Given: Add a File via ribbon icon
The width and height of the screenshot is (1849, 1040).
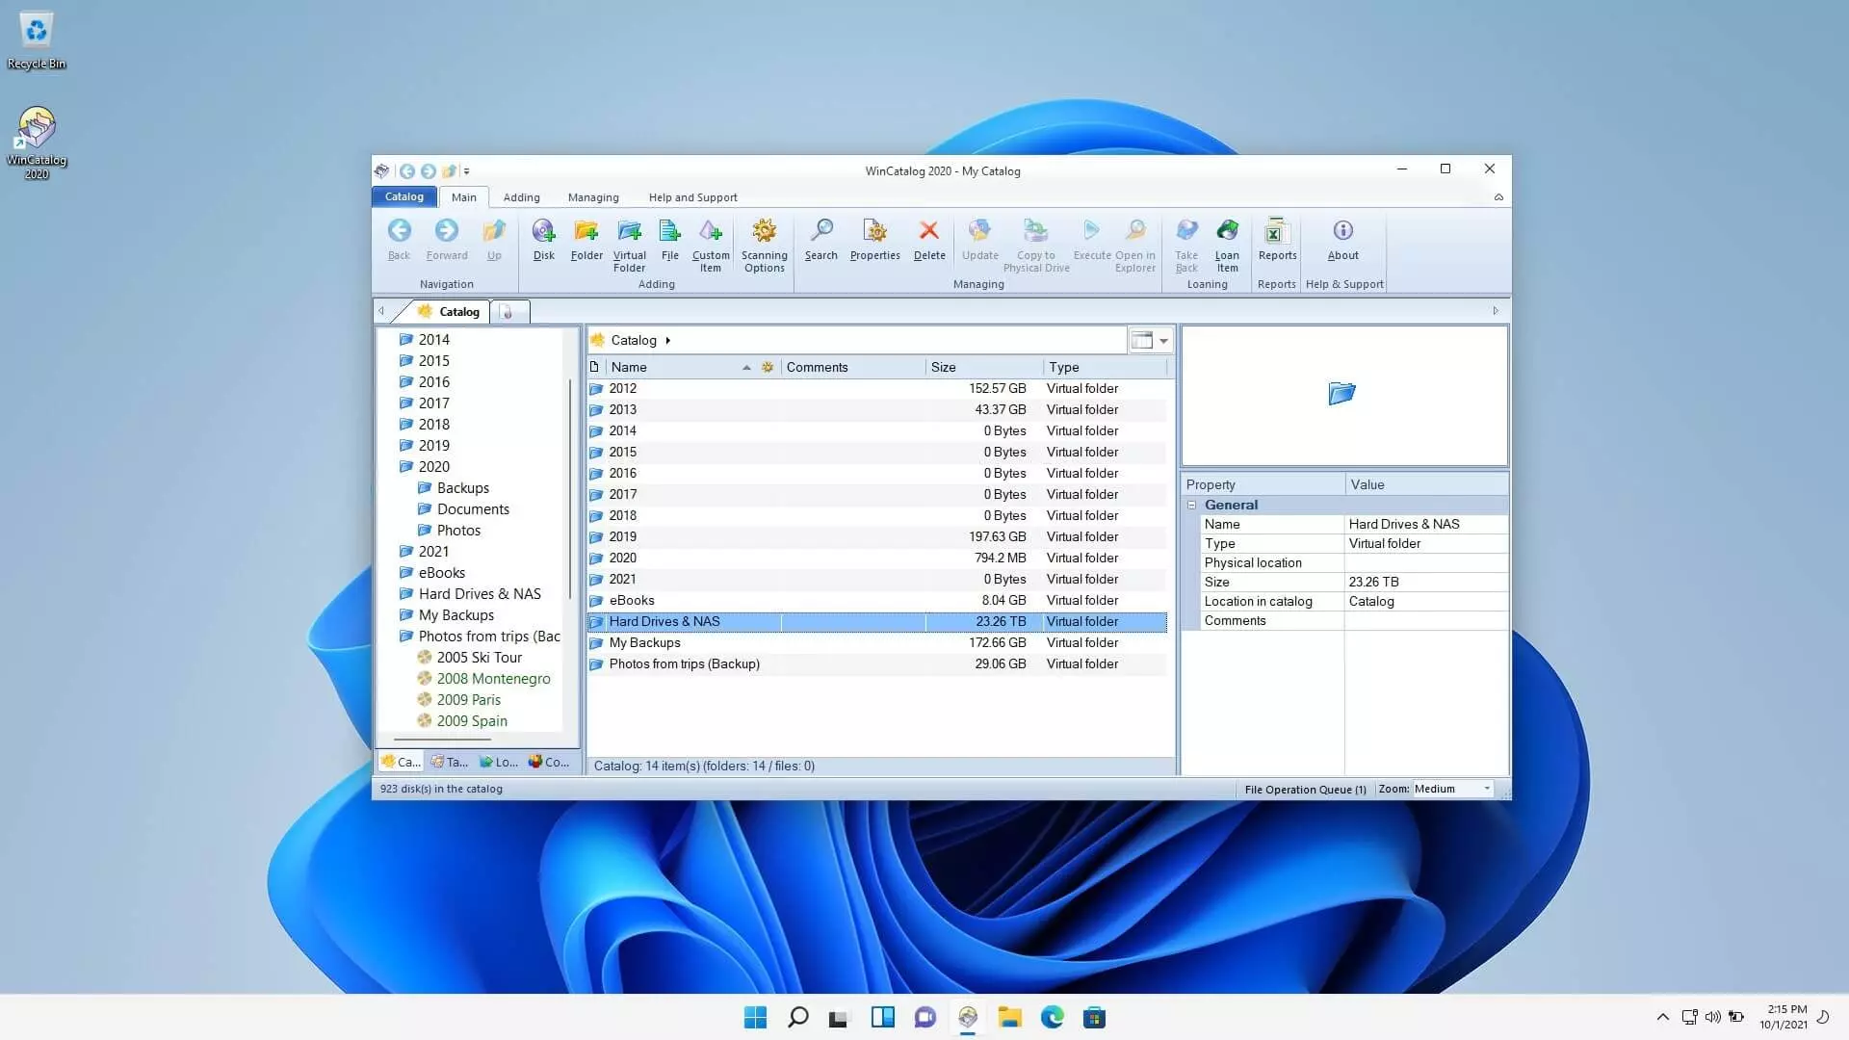Looking at the screenshot, I should tap(670, 240).
